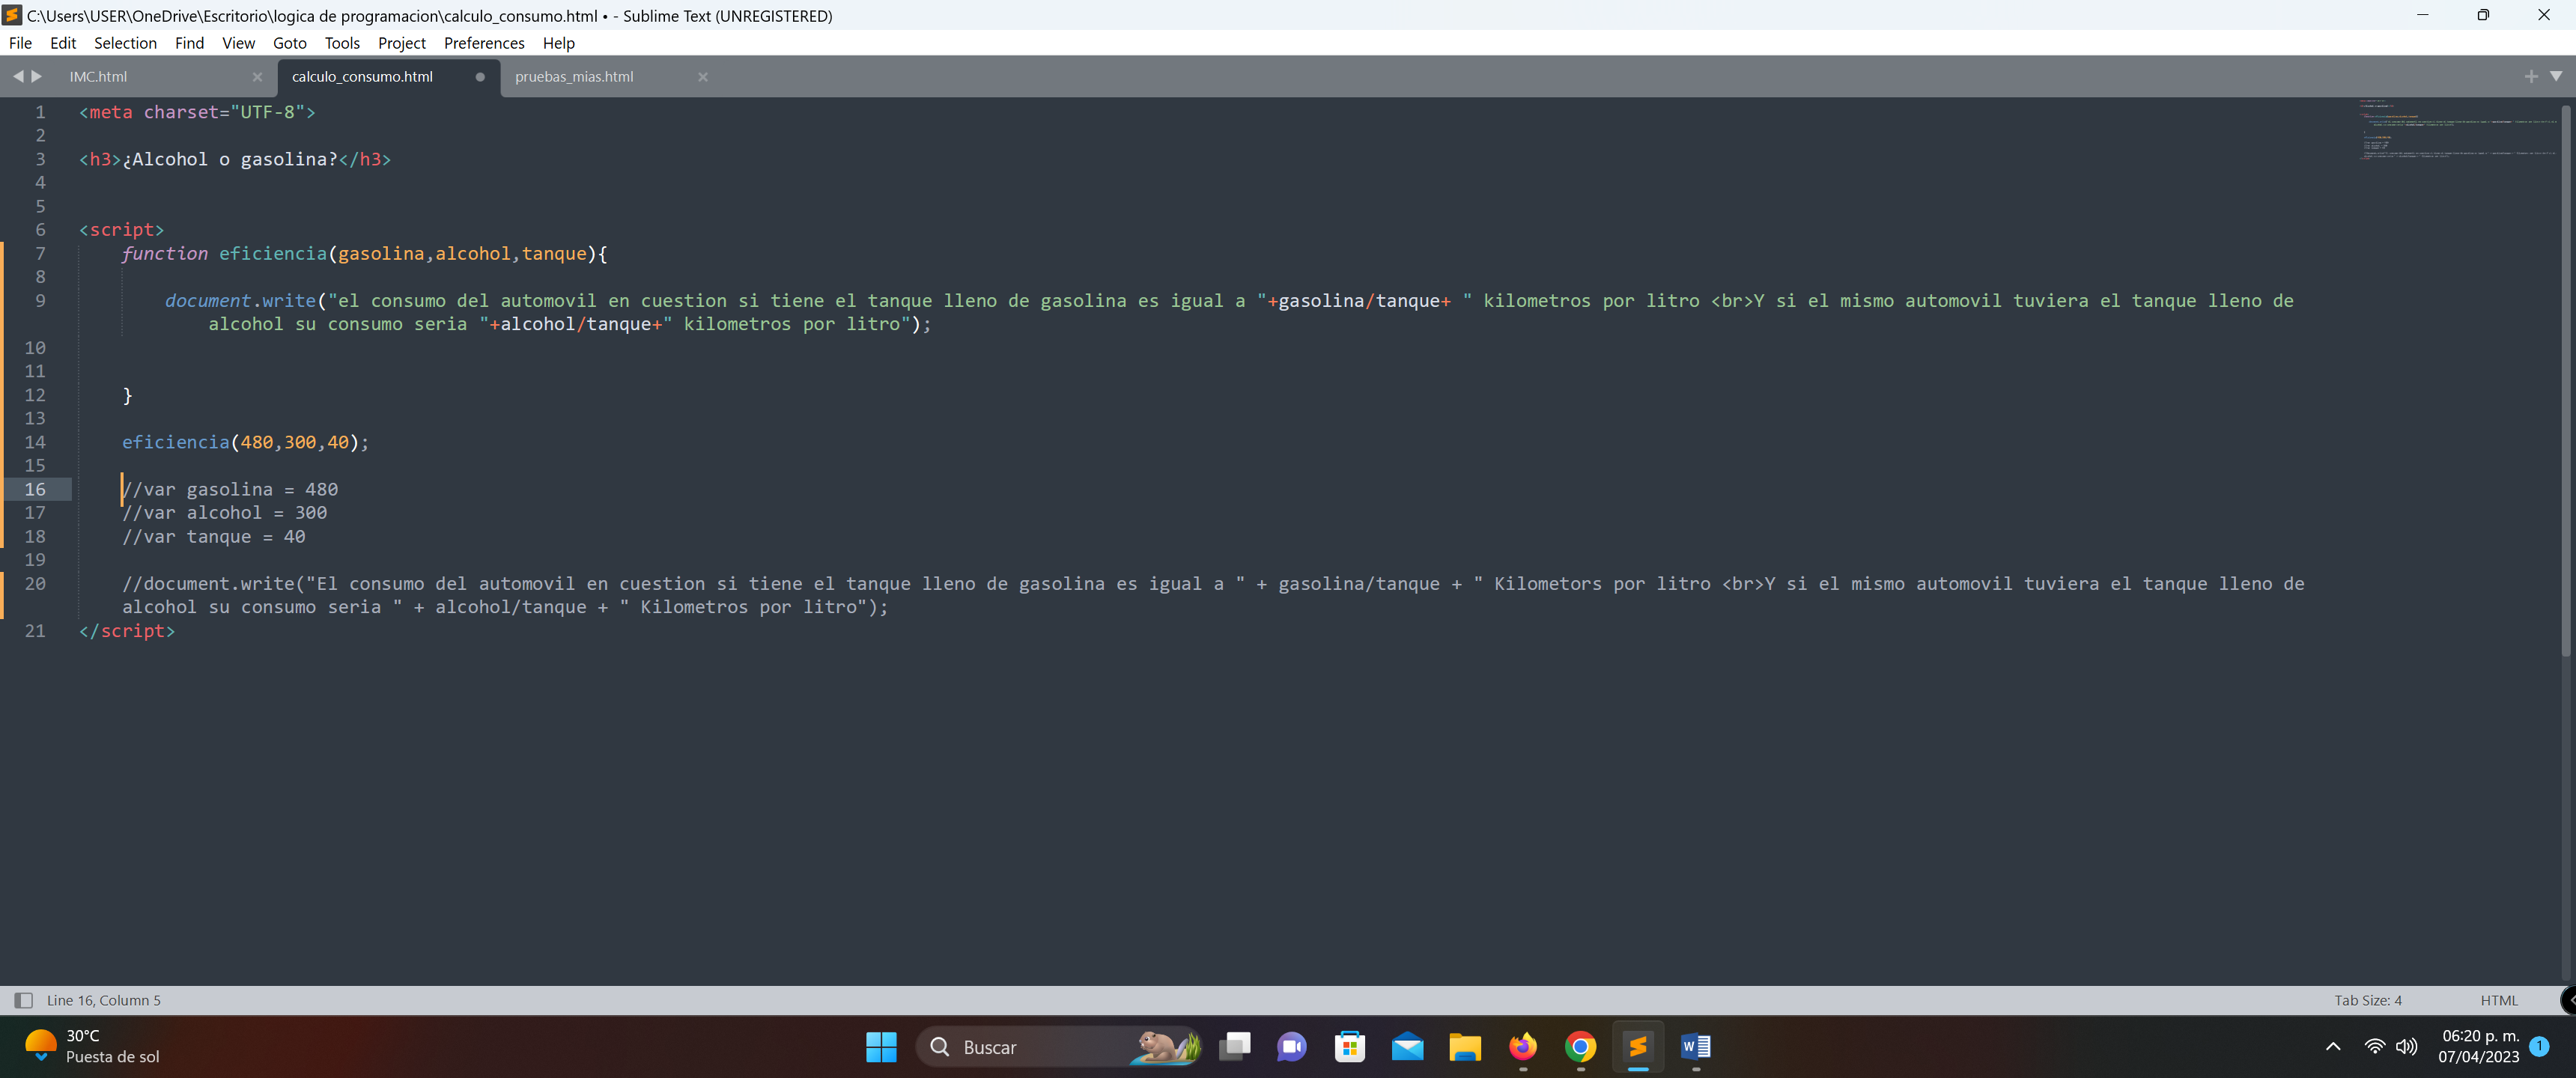Click the opening <script> tag
2576x1078 pixels.
click(121, 230)
